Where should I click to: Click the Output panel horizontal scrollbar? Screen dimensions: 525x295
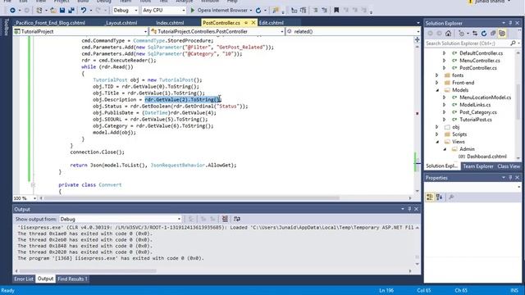coord(88,271)
